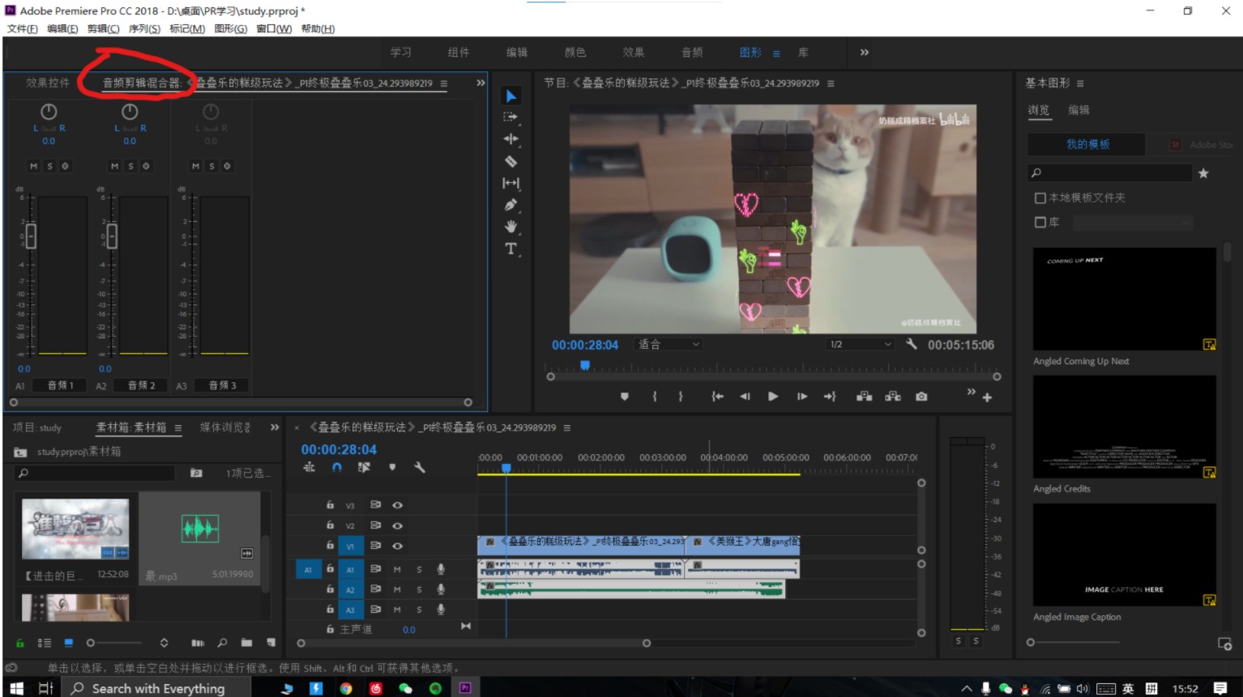Select the Pen tool
This screenshot has height=697, width=1243.
click(x=510, y=205)
